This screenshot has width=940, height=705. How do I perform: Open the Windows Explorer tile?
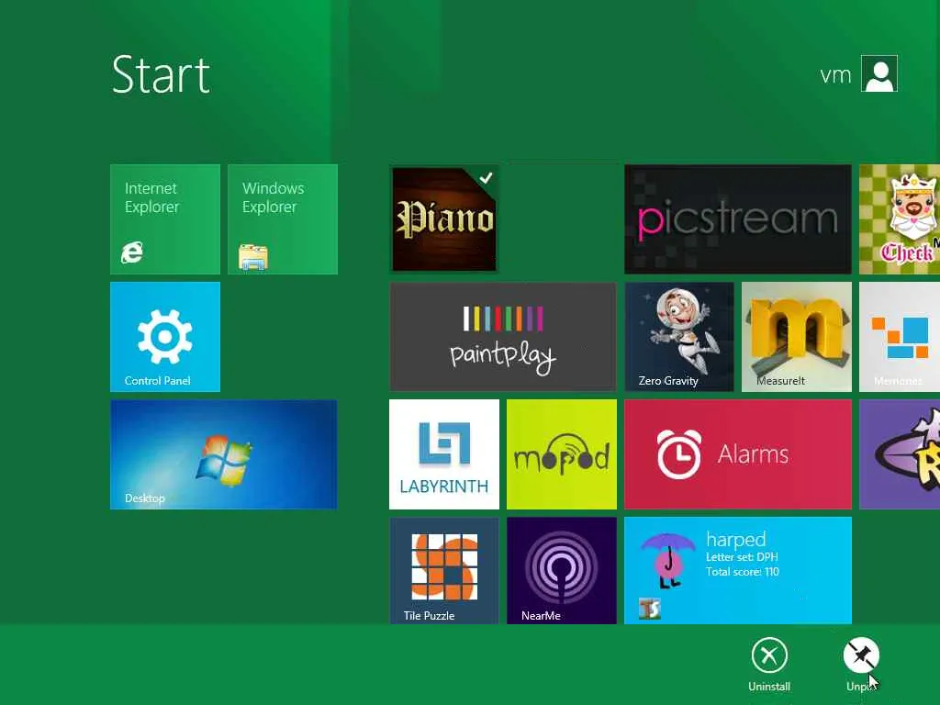283,218
